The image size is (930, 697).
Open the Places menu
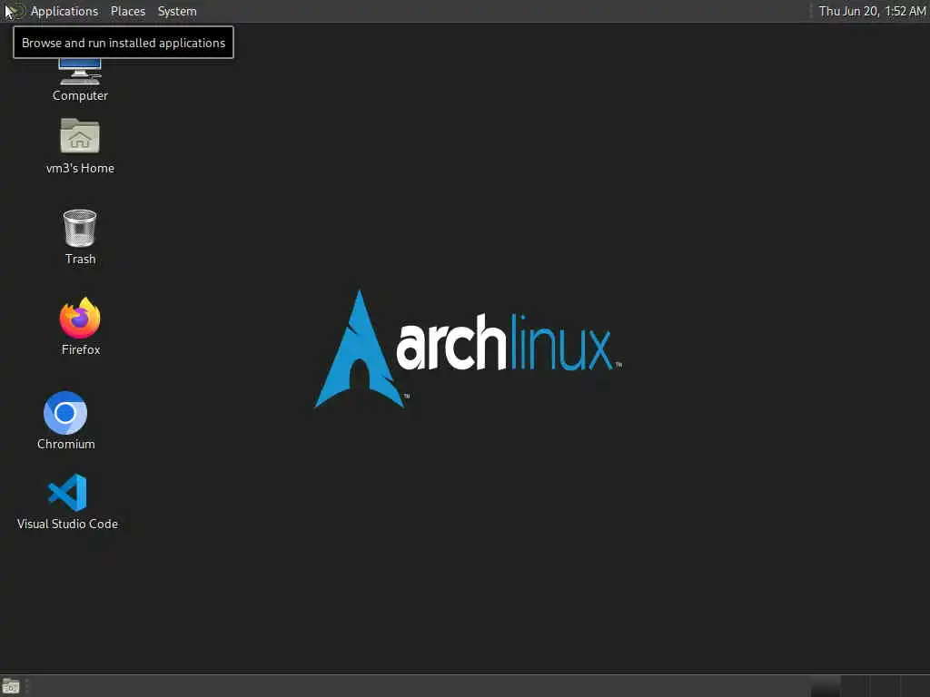[128, 11]
